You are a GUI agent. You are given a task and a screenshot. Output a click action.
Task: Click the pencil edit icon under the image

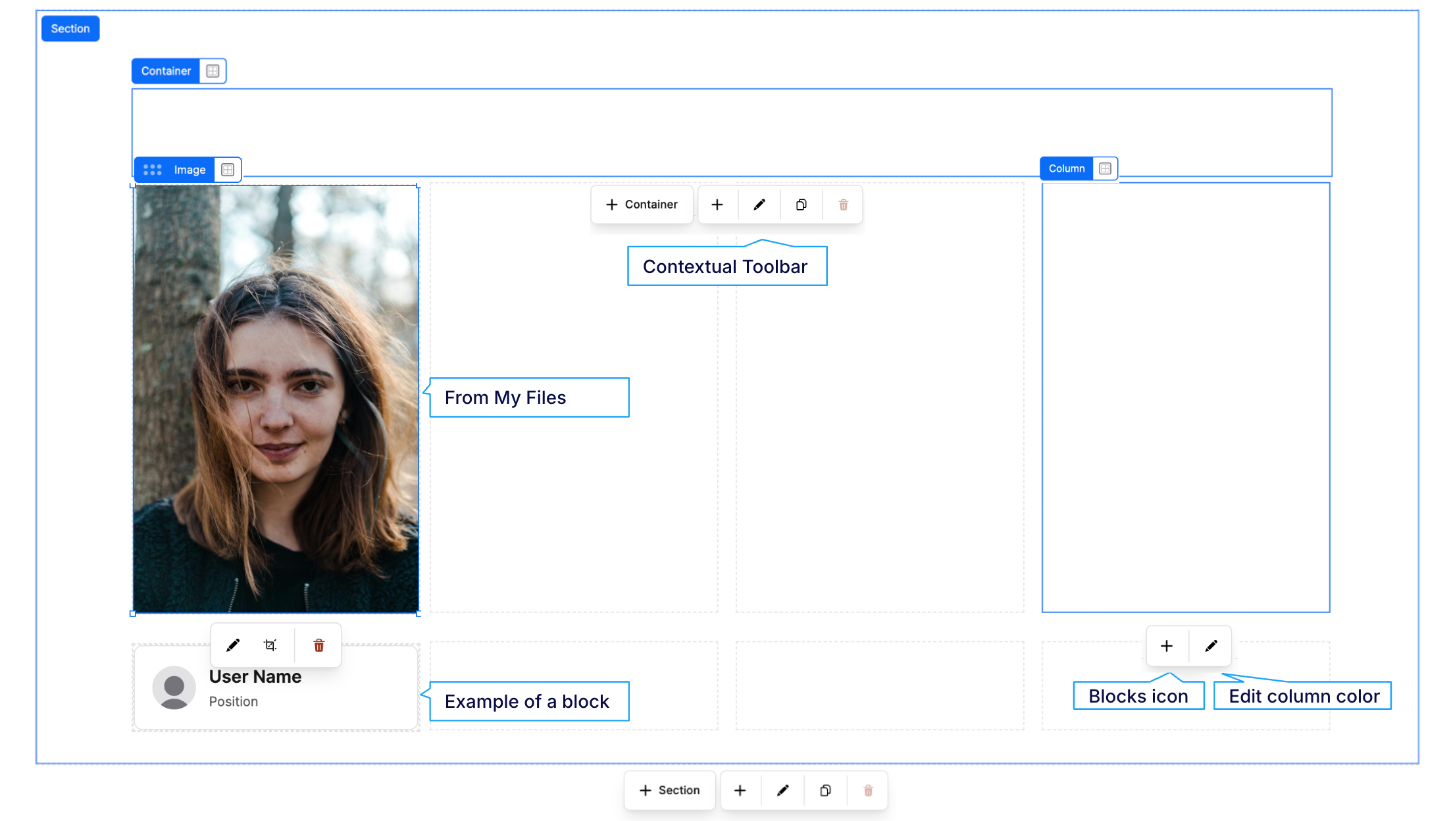pyautogui.click(x=233, y=645)
